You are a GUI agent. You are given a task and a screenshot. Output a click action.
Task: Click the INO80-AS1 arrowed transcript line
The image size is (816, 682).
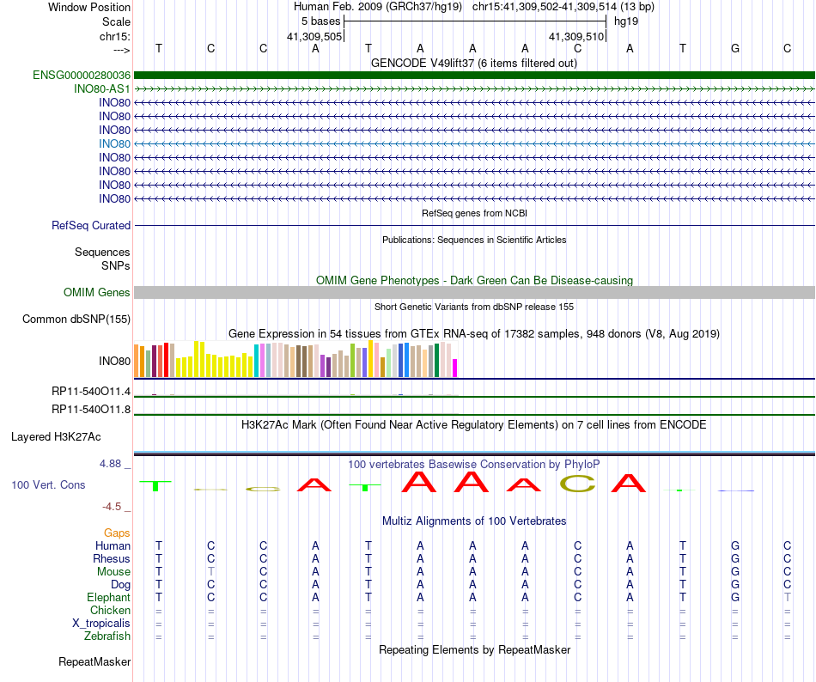coord(474,89)
